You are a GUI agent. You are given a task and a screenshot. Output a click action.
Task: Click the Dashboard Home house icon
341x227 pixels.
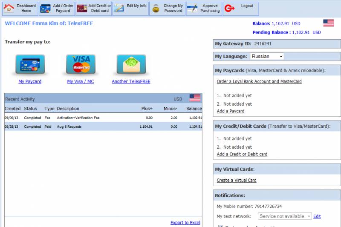(9, 8)
